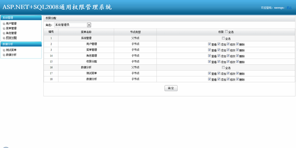Uncheck 添加 for row 18 数据分析
The height and width of the screenshot is (148, 296).
click(219, 79)
